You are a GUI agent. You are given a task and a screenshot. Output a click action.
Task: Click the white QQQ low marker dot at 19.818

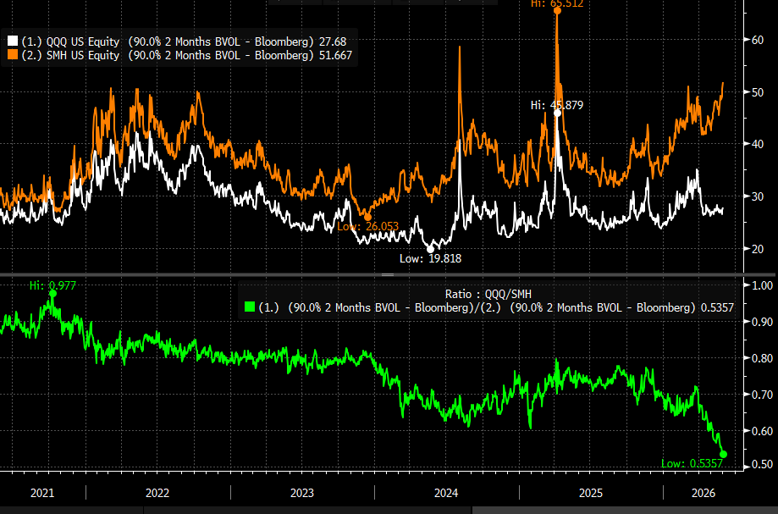pos(430,250)
